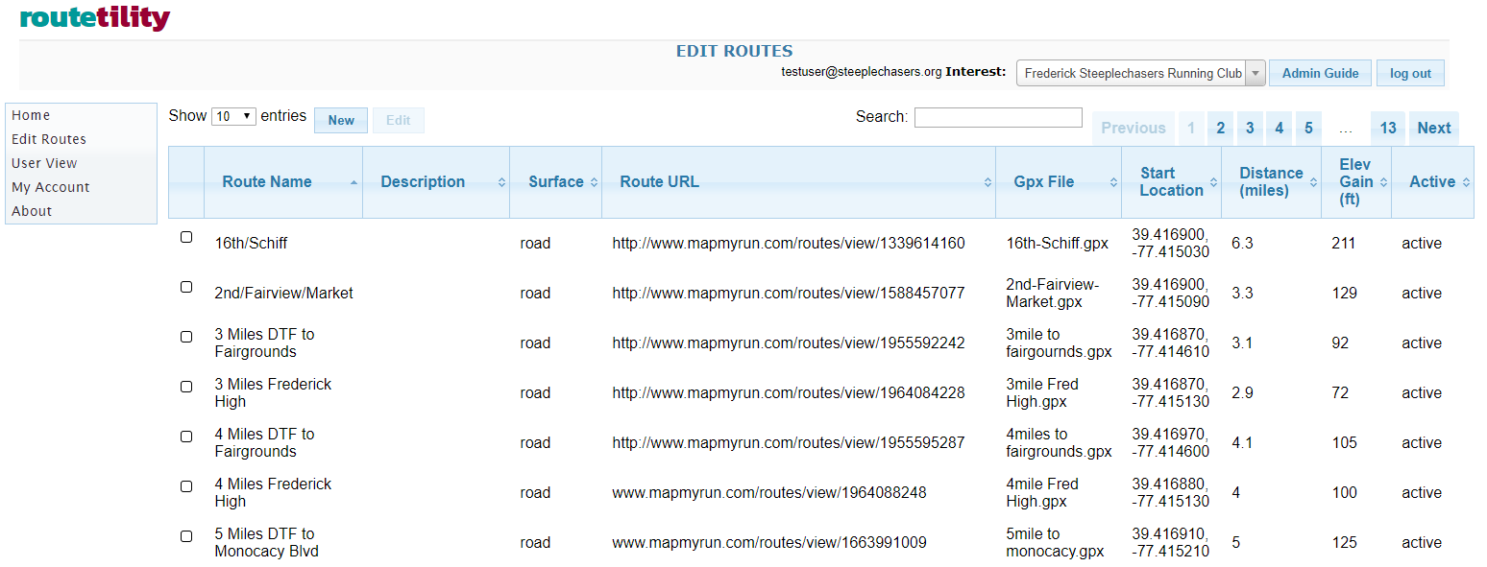Check the 3 Miles Frederick High row
The width and height of the screenshot is (1487, 567).
click(186, 387)
